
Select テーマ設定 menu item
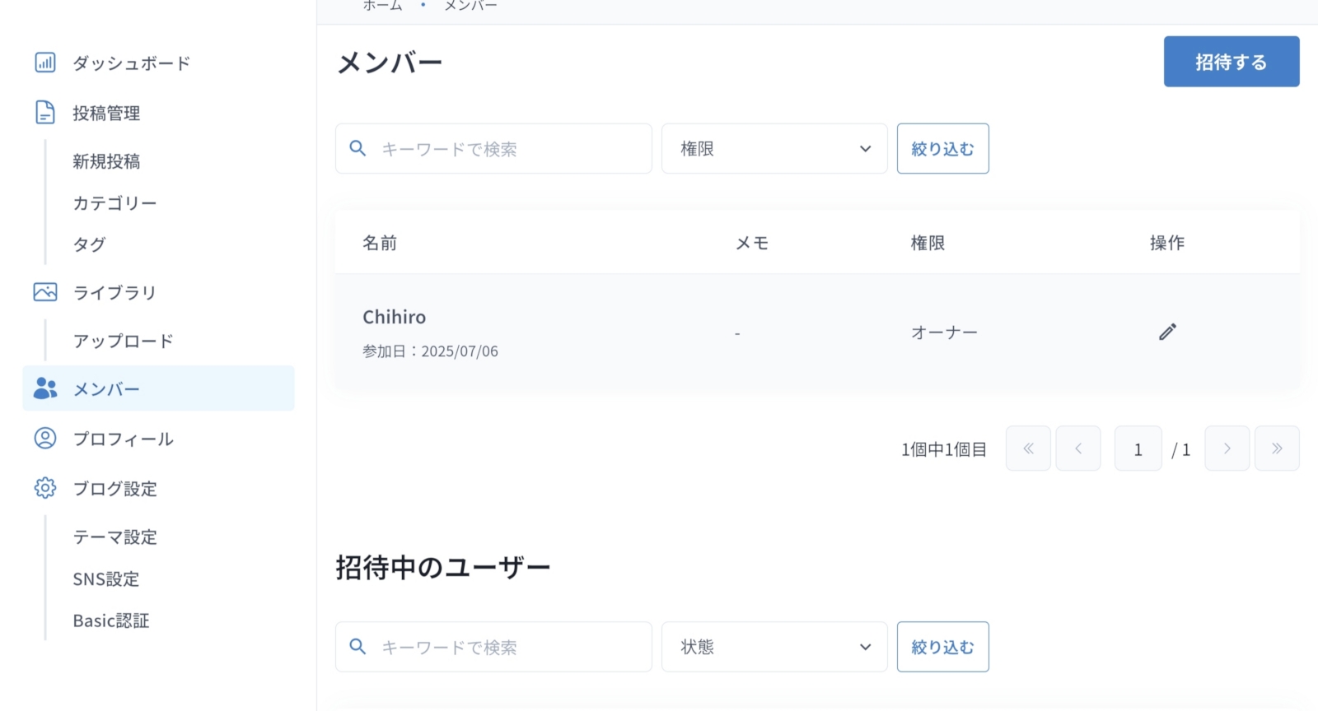[x=115, y=537]
